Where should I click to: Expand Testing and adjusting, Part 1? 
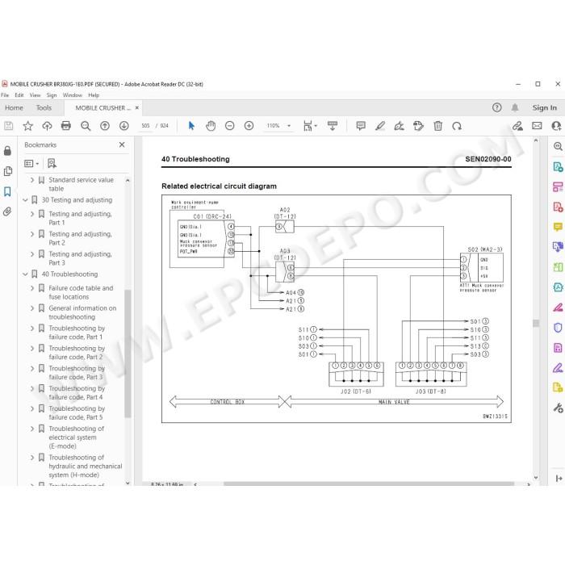click(x=32, y=214)
